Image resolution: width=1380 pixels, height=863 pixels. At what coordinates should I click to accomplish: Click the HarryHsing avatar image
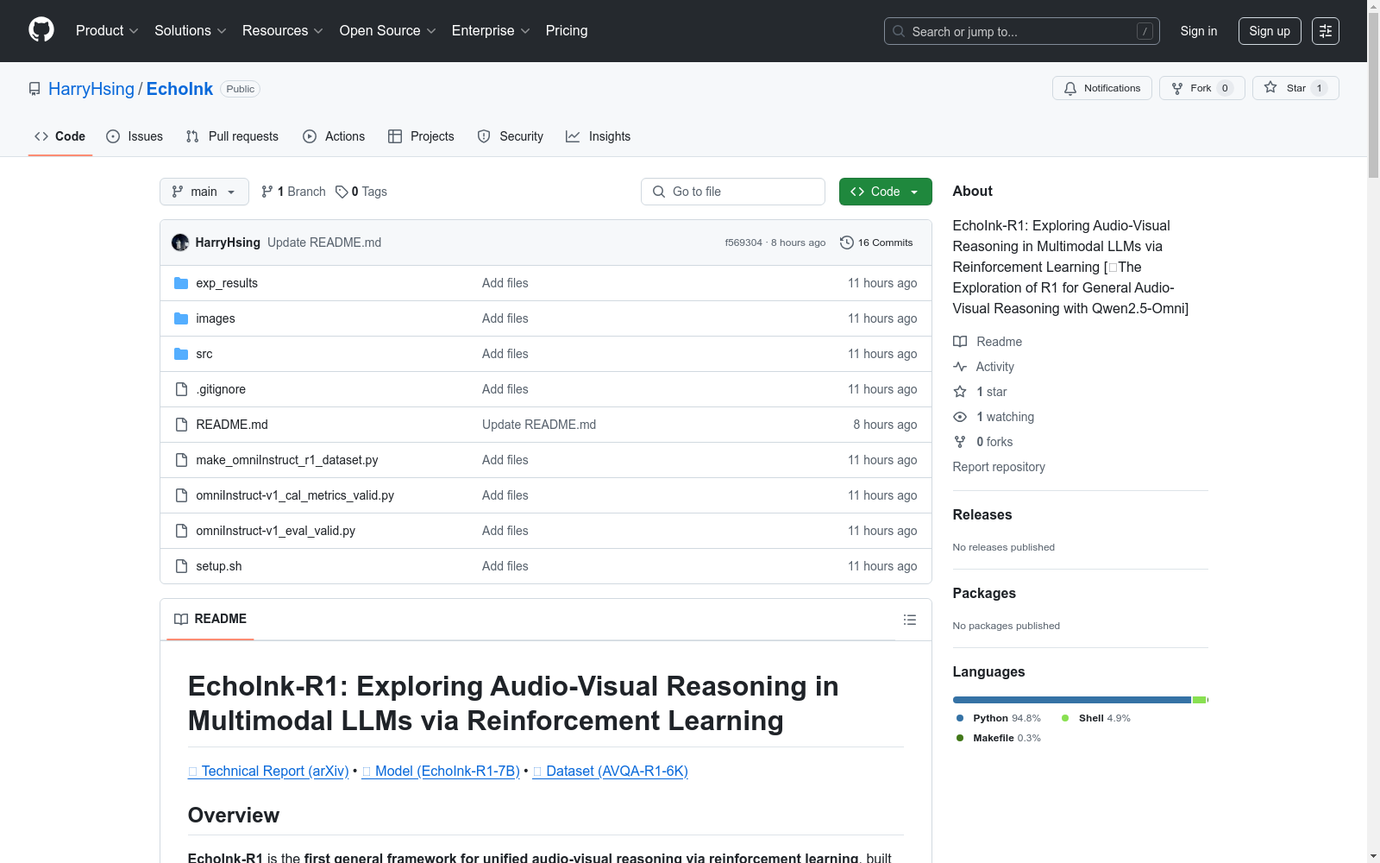(180, 243)
